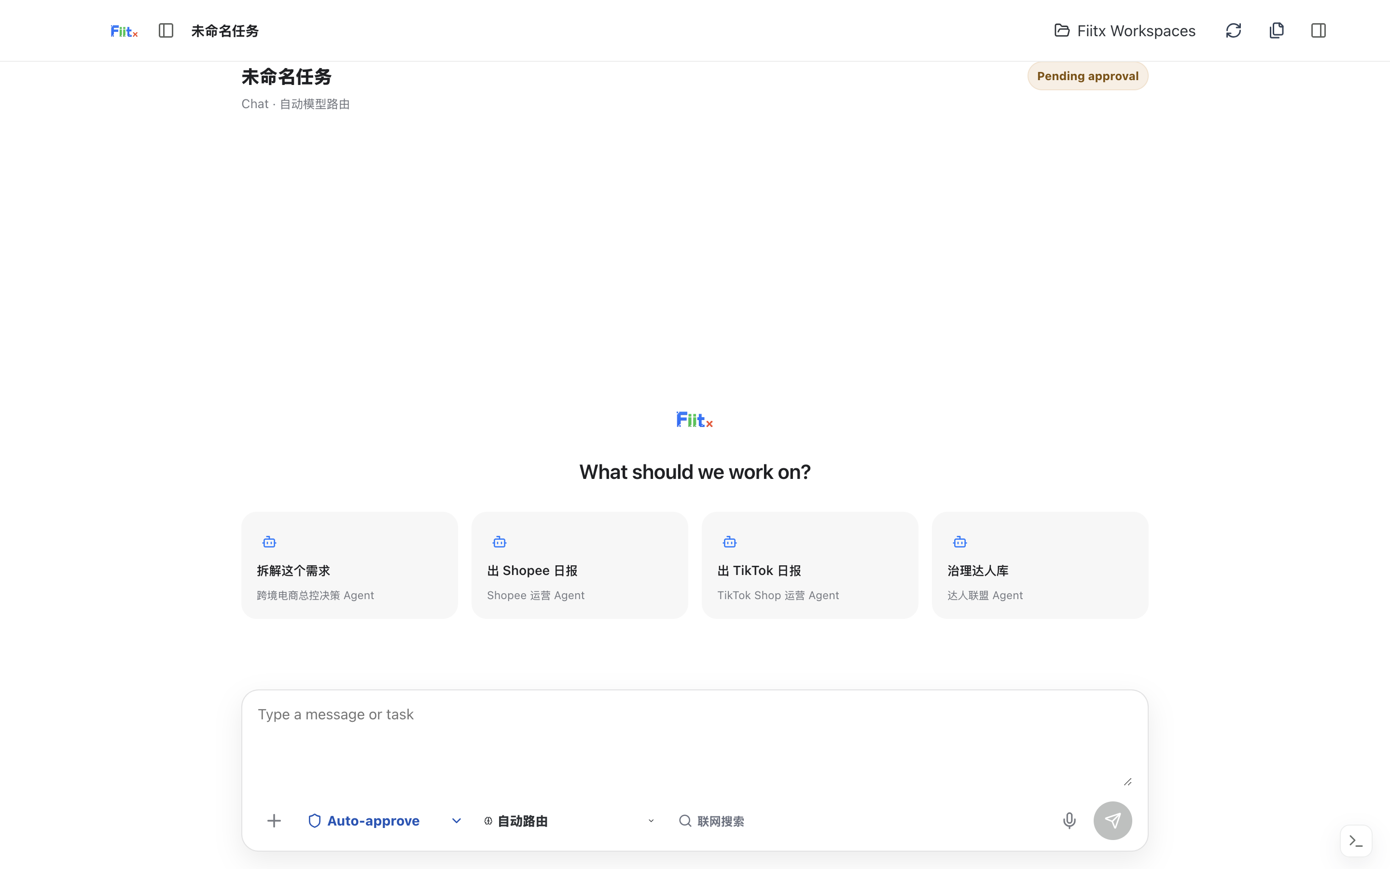Click robot icon on Shopee 日报 card
The width and height of the screenshot is (1390, 869).
point(500,542)
